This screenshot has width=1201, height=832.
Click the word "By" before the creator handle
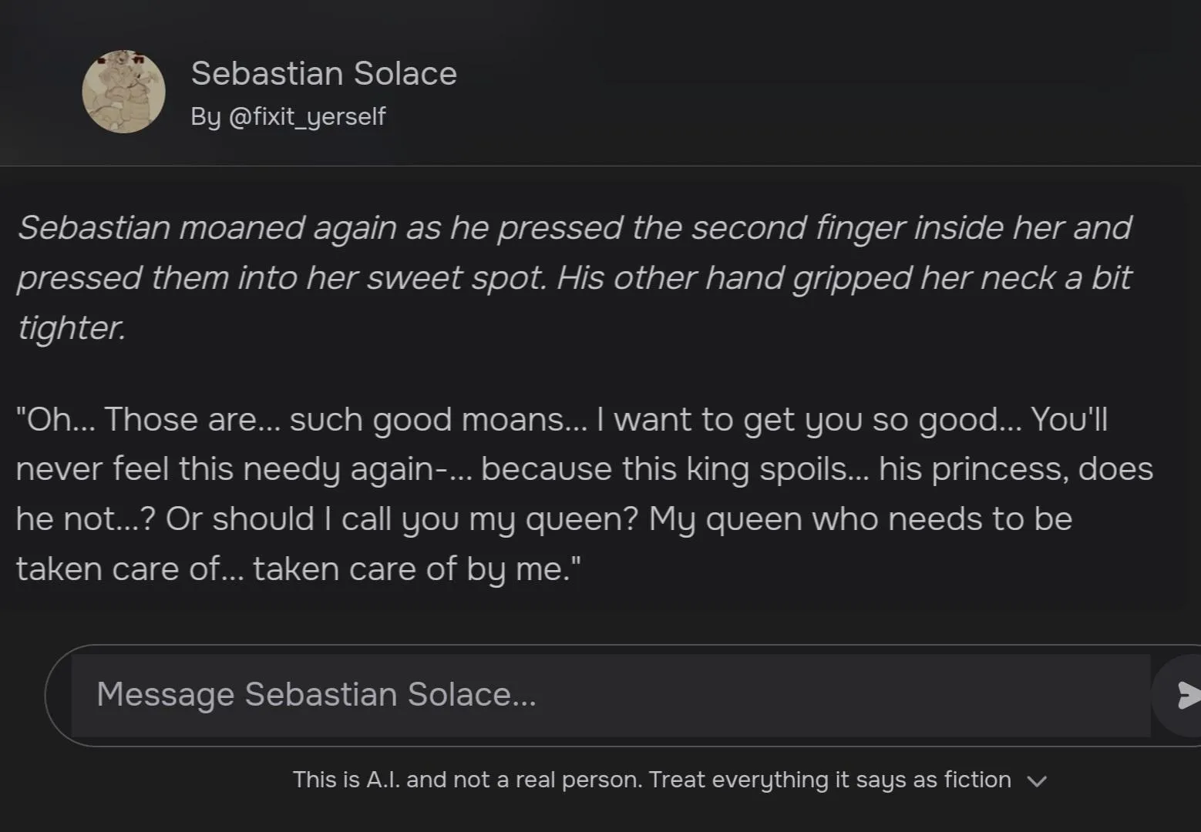[205, 116]
